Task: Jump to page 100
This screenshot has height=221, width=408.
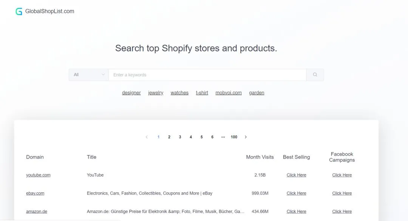Action: coord(234,137)
